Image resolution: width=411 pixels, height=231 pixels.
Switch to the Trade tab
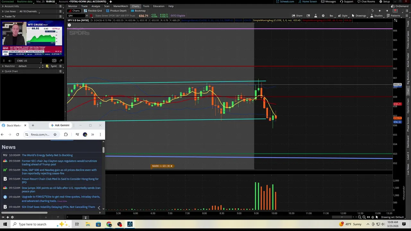84,6
